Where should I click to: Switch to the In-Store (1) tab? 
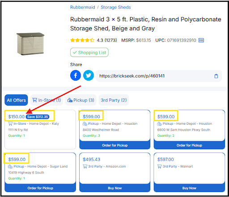(x=47, y=100)
